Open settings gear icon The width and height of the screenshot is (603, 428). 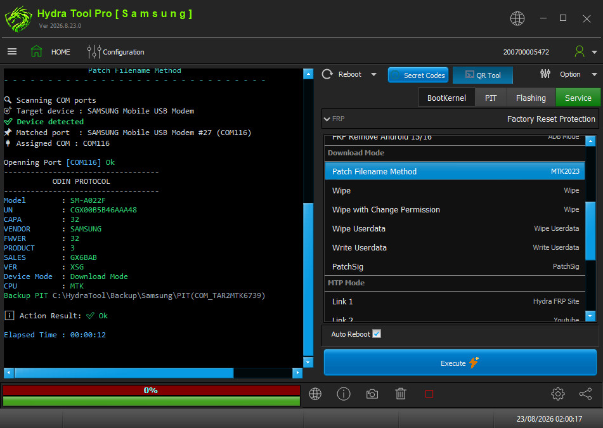click(x=557, y=394)
